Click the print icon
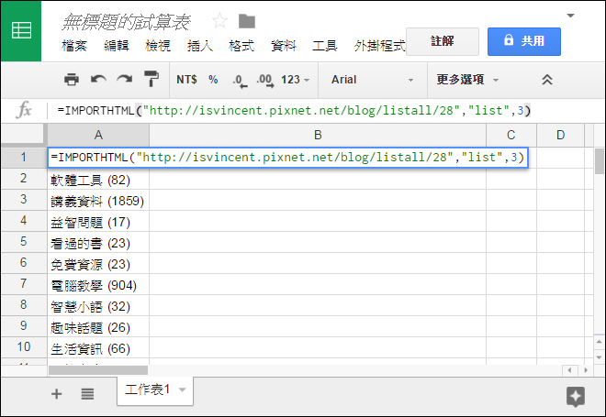Screen dimensions: 606x417 click(72, 80)
